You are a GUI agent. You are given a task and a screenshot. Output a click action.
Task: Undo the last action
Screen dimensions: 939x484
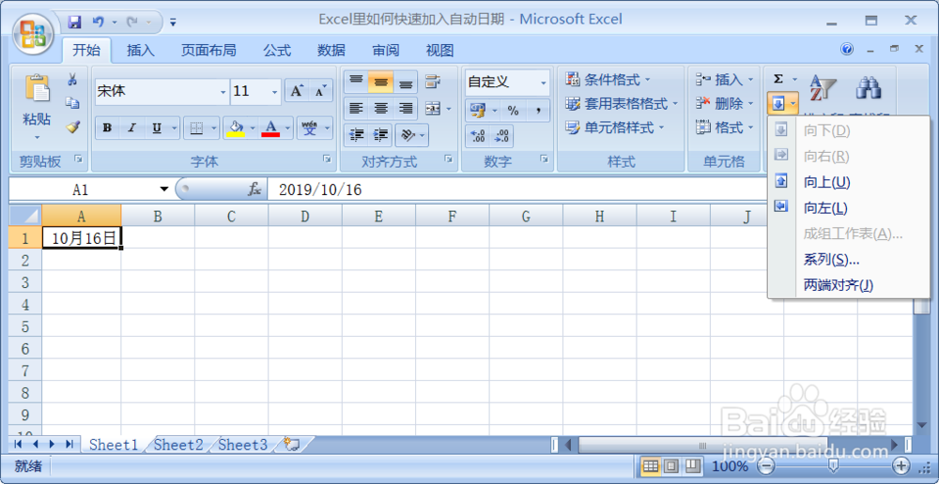pos(98,23)
